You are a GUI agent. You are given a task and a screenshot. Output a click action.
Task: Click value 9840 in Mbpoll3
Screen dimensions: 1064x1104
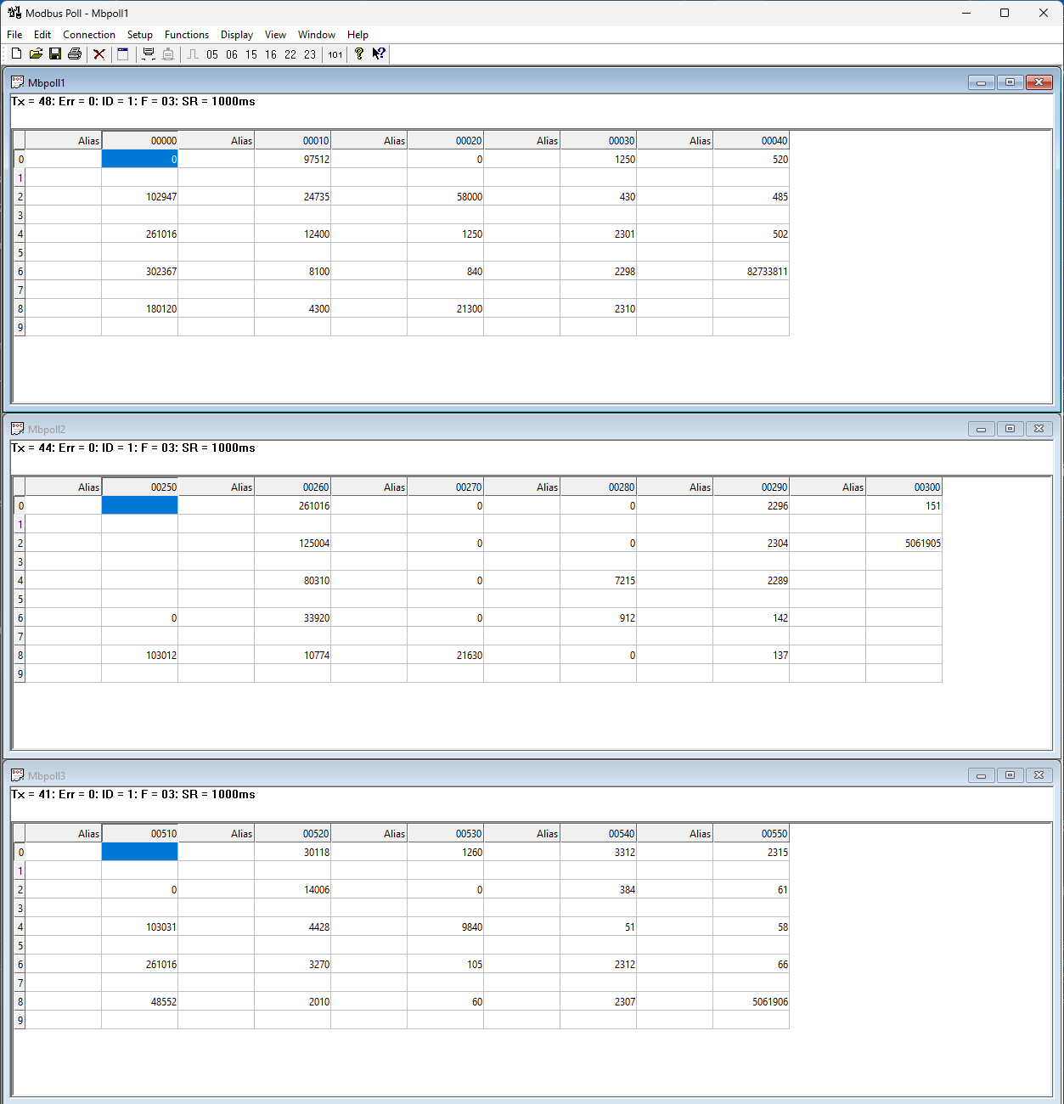click(x=472, y=927)
